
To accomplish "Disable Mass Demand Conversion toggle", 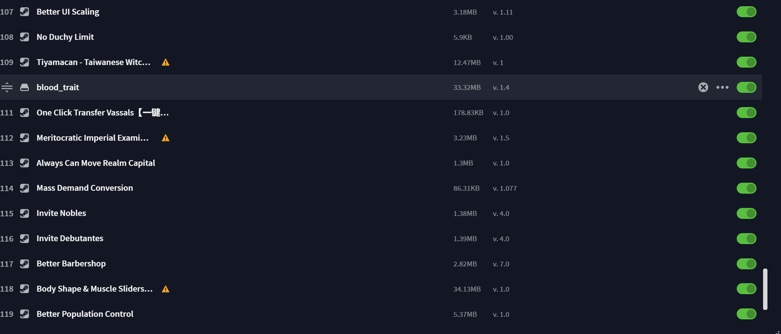I will click(x=746, y=188).
